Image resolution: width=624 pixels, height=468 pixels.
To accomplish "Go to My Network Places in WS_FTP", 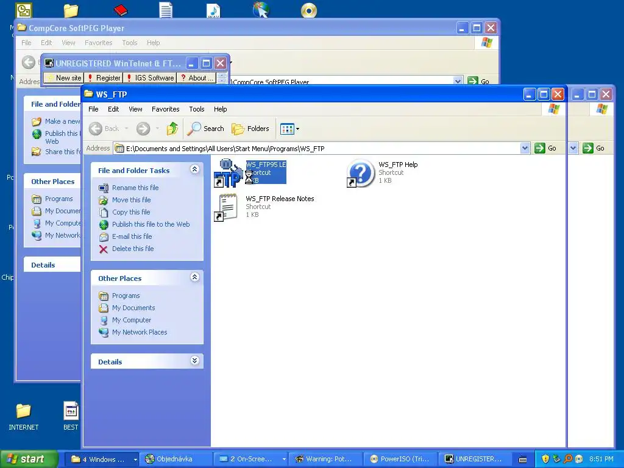I will coord(133,332).
